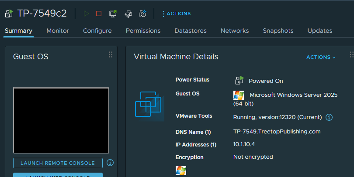Click the 'Virtual Machine Details' heading
The image size is (354, 177).
tap(176, 57)
